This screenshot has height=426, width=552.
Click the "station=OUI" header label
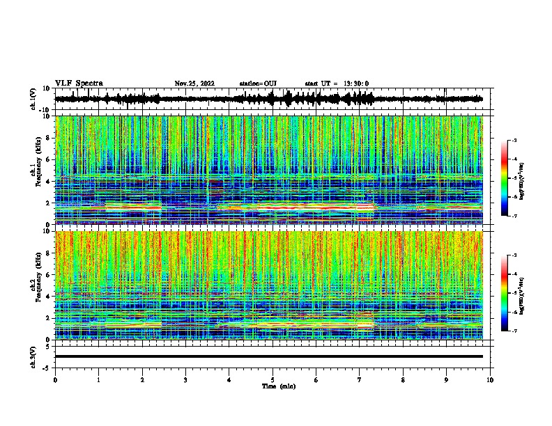(258, 84)
